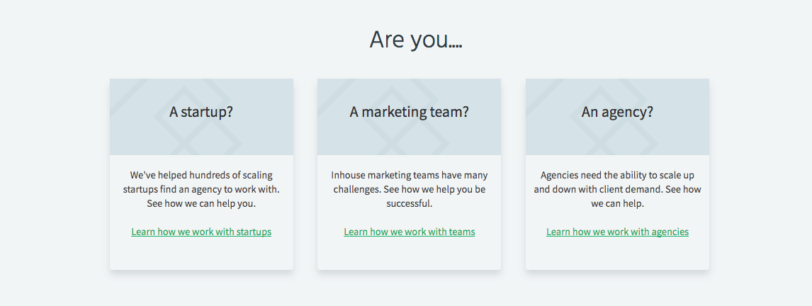Click empty area below startups link in card
This screenshot has width=812, height=306.
(x=201, y=255)
